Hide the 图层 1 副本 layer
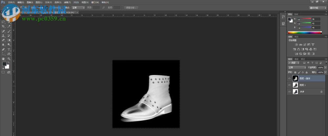This screenshot has width=328, height=136. (x=289, y=79)
